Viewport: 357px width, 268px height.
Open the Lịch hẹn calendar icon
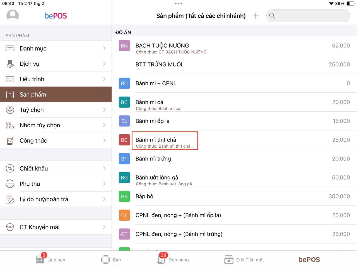[x=40, y=259]
